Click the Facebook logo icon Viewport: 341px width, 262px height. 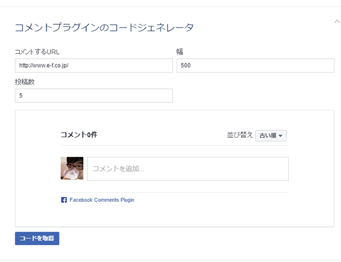(64, 200)
